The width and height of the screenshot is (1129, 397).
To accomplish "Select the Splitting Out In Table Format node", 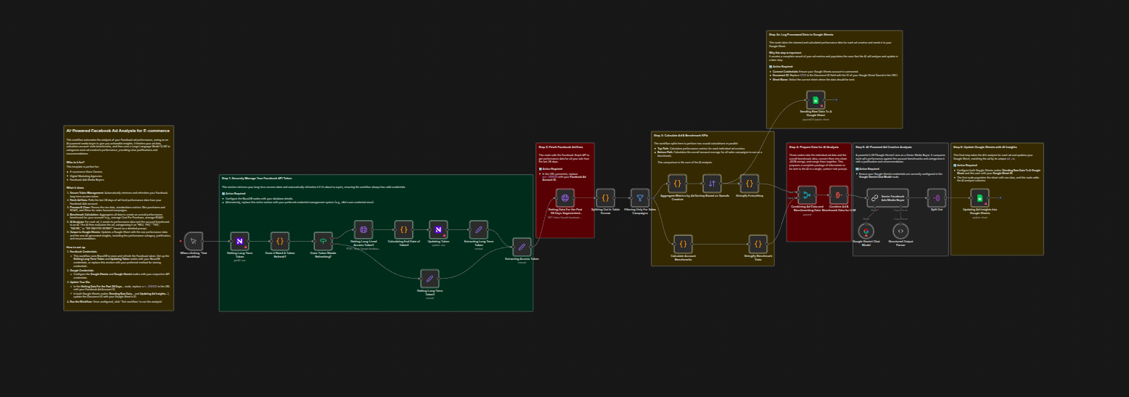I will click(605, 197).
